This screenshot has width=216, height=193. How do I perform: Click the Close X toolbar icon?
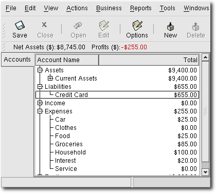point(44,25)
